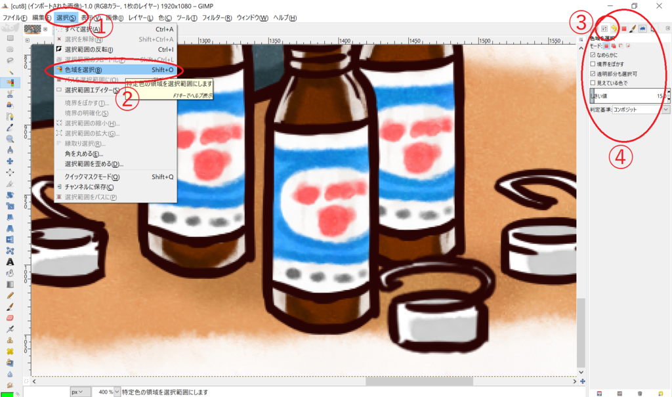This screenshot has width=672, height=397.
Task: Open the Undo History tab with yellow arrow
Action: (614, 28)
